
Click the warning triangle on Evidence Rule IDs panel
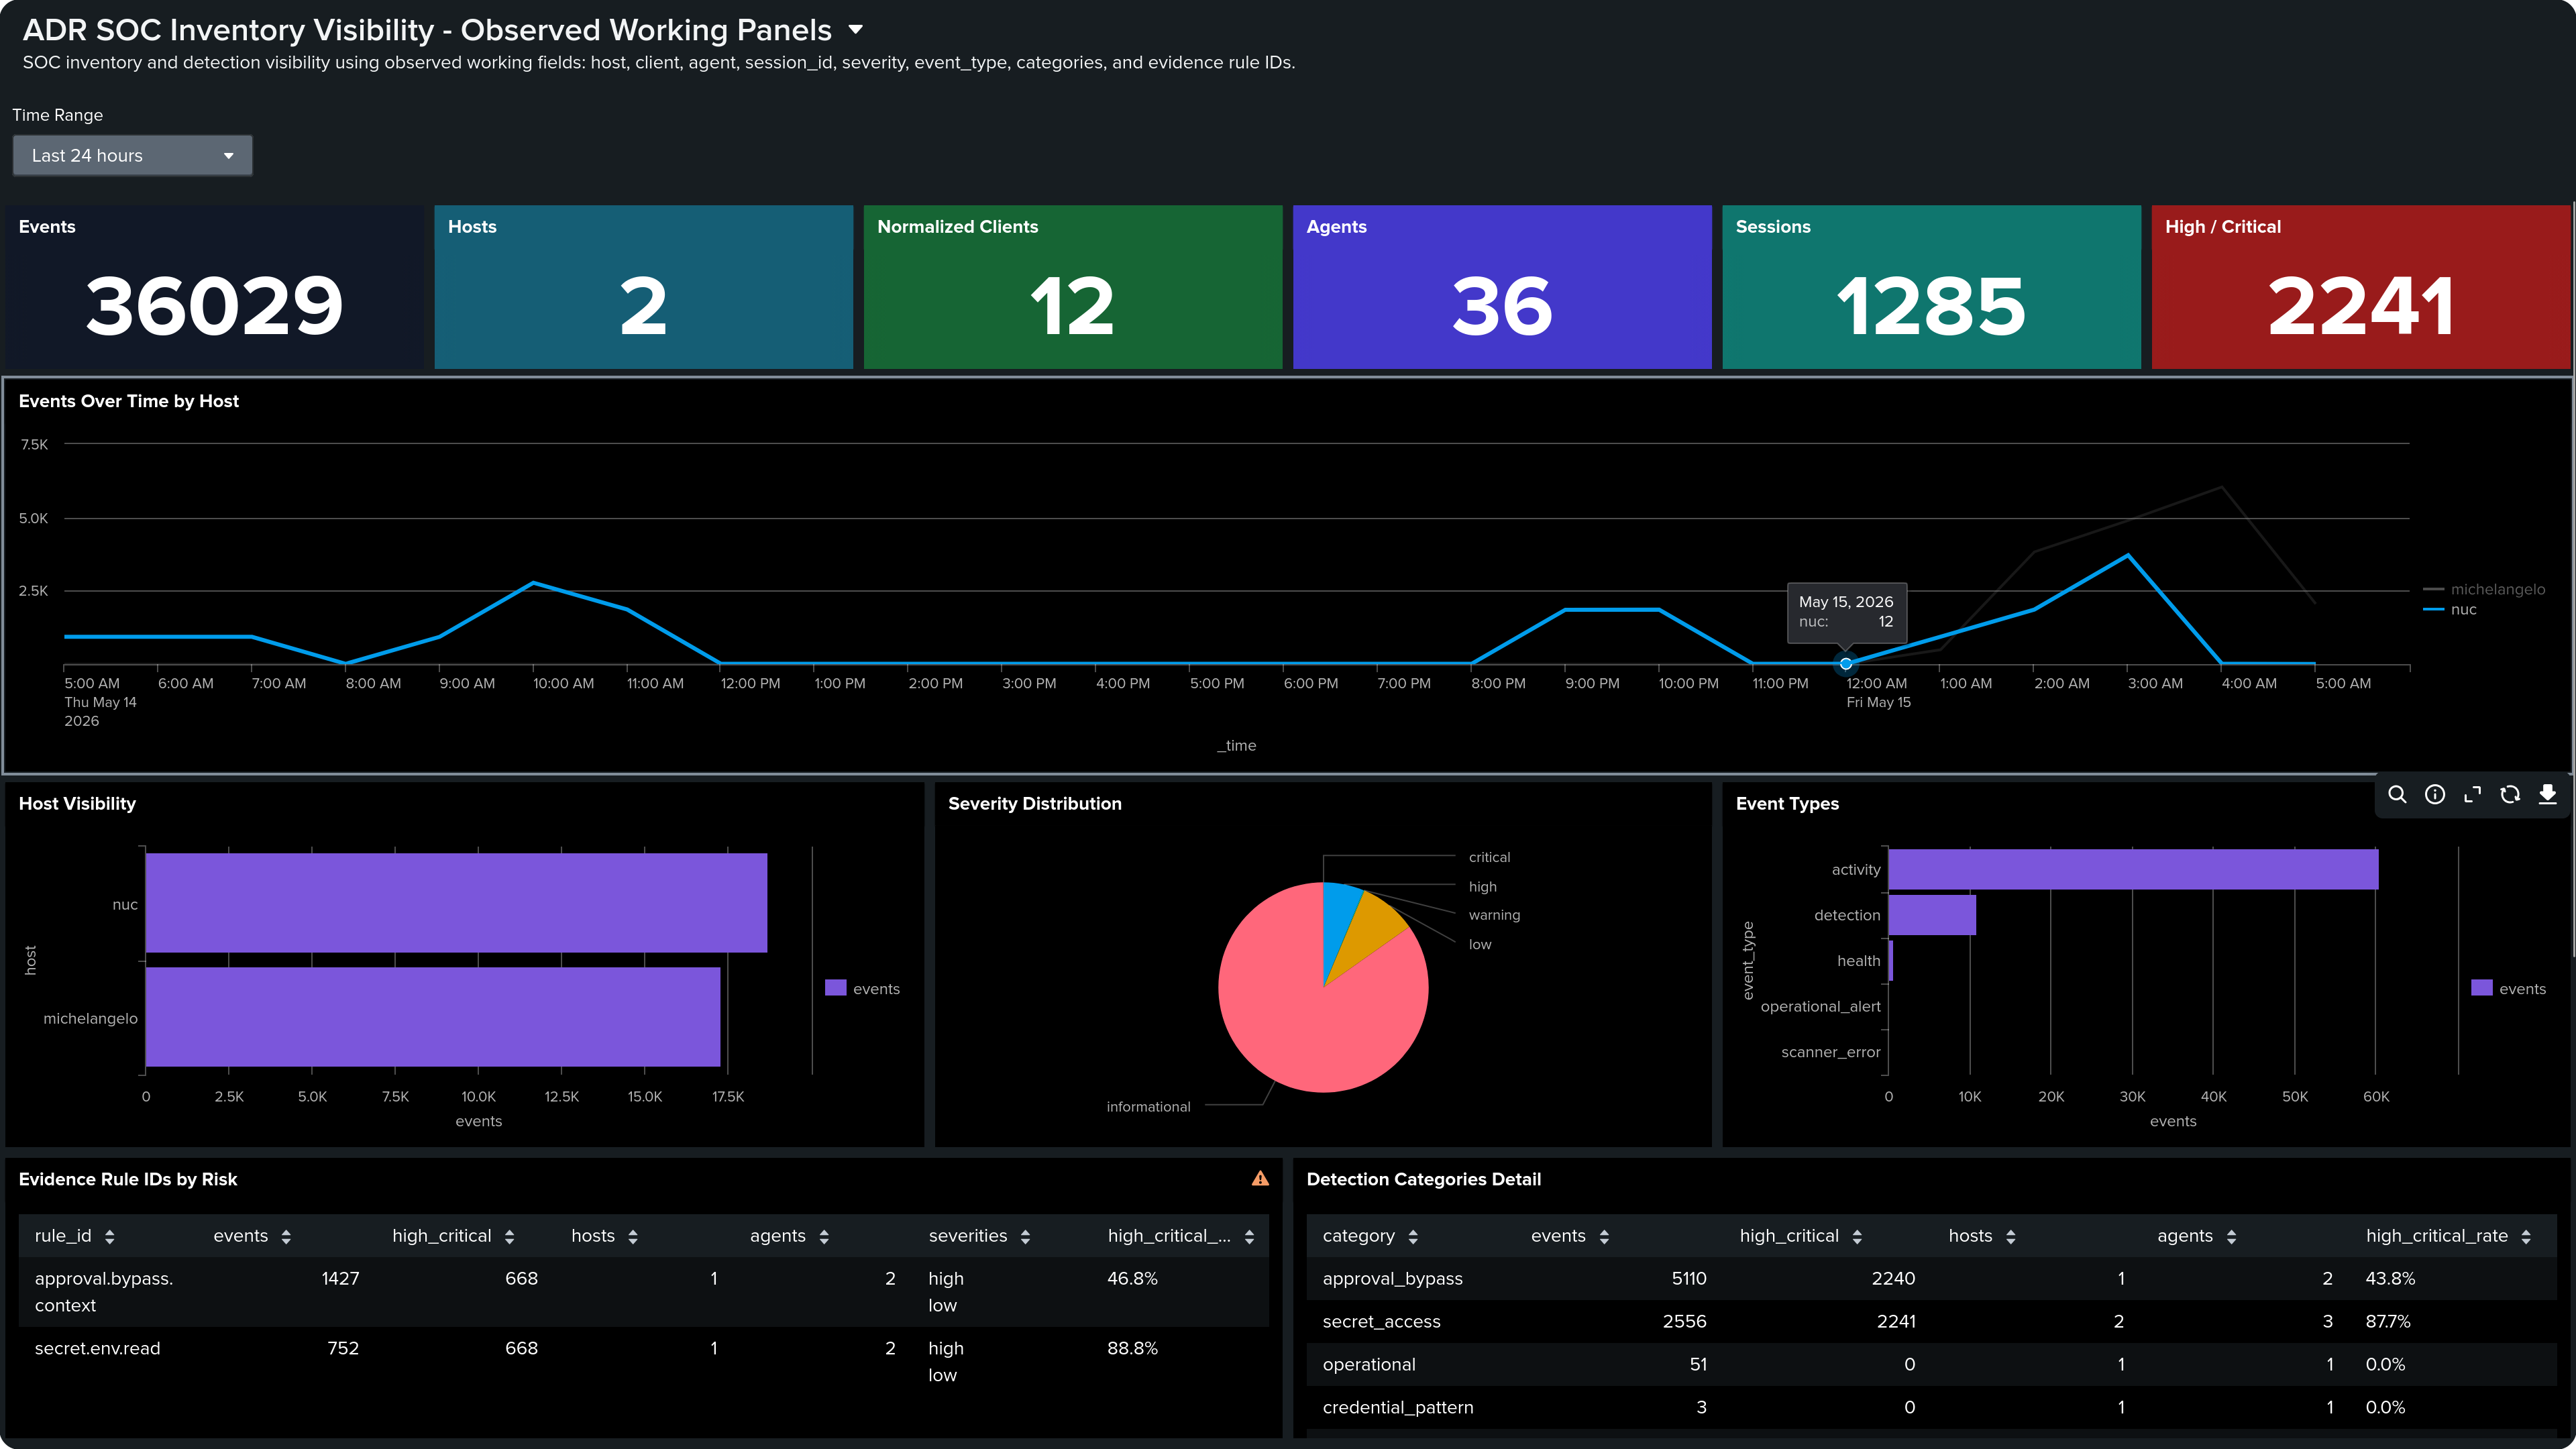pyautogui.click(x=1260, y=1179)
